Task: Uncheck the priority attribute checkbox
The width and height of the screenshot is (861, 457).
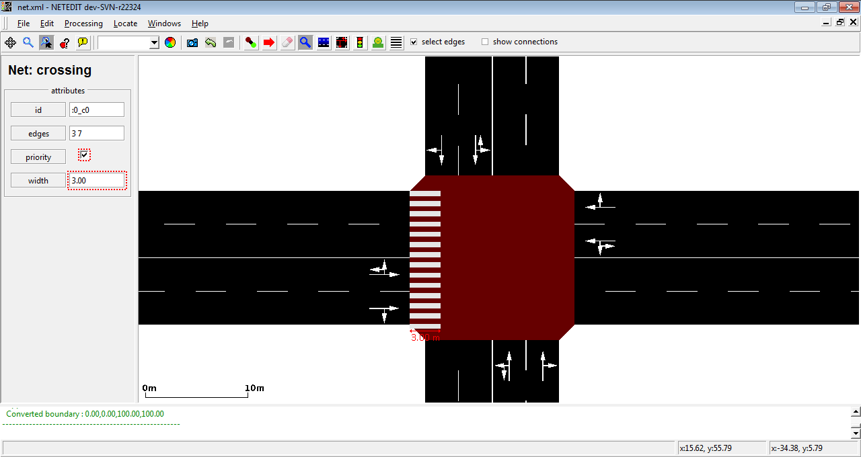Action: (84, 155)
